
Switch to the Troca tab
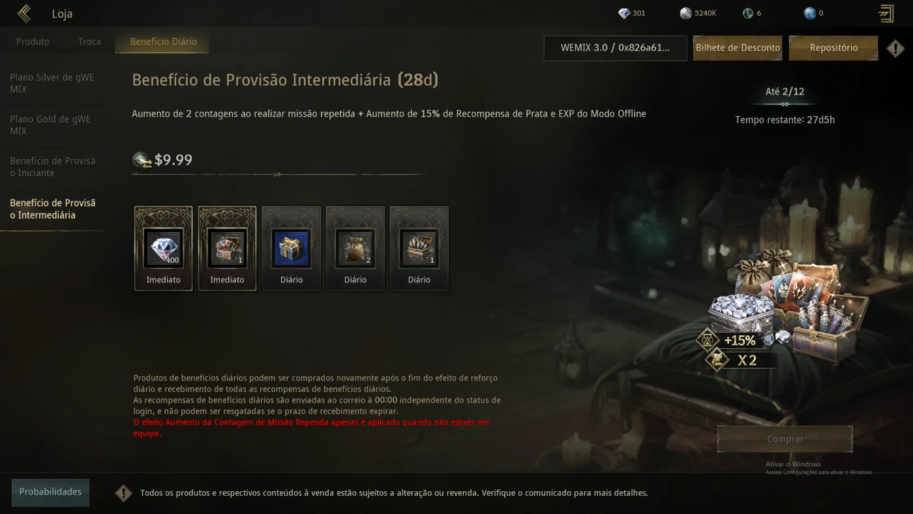tap(89, 41)
